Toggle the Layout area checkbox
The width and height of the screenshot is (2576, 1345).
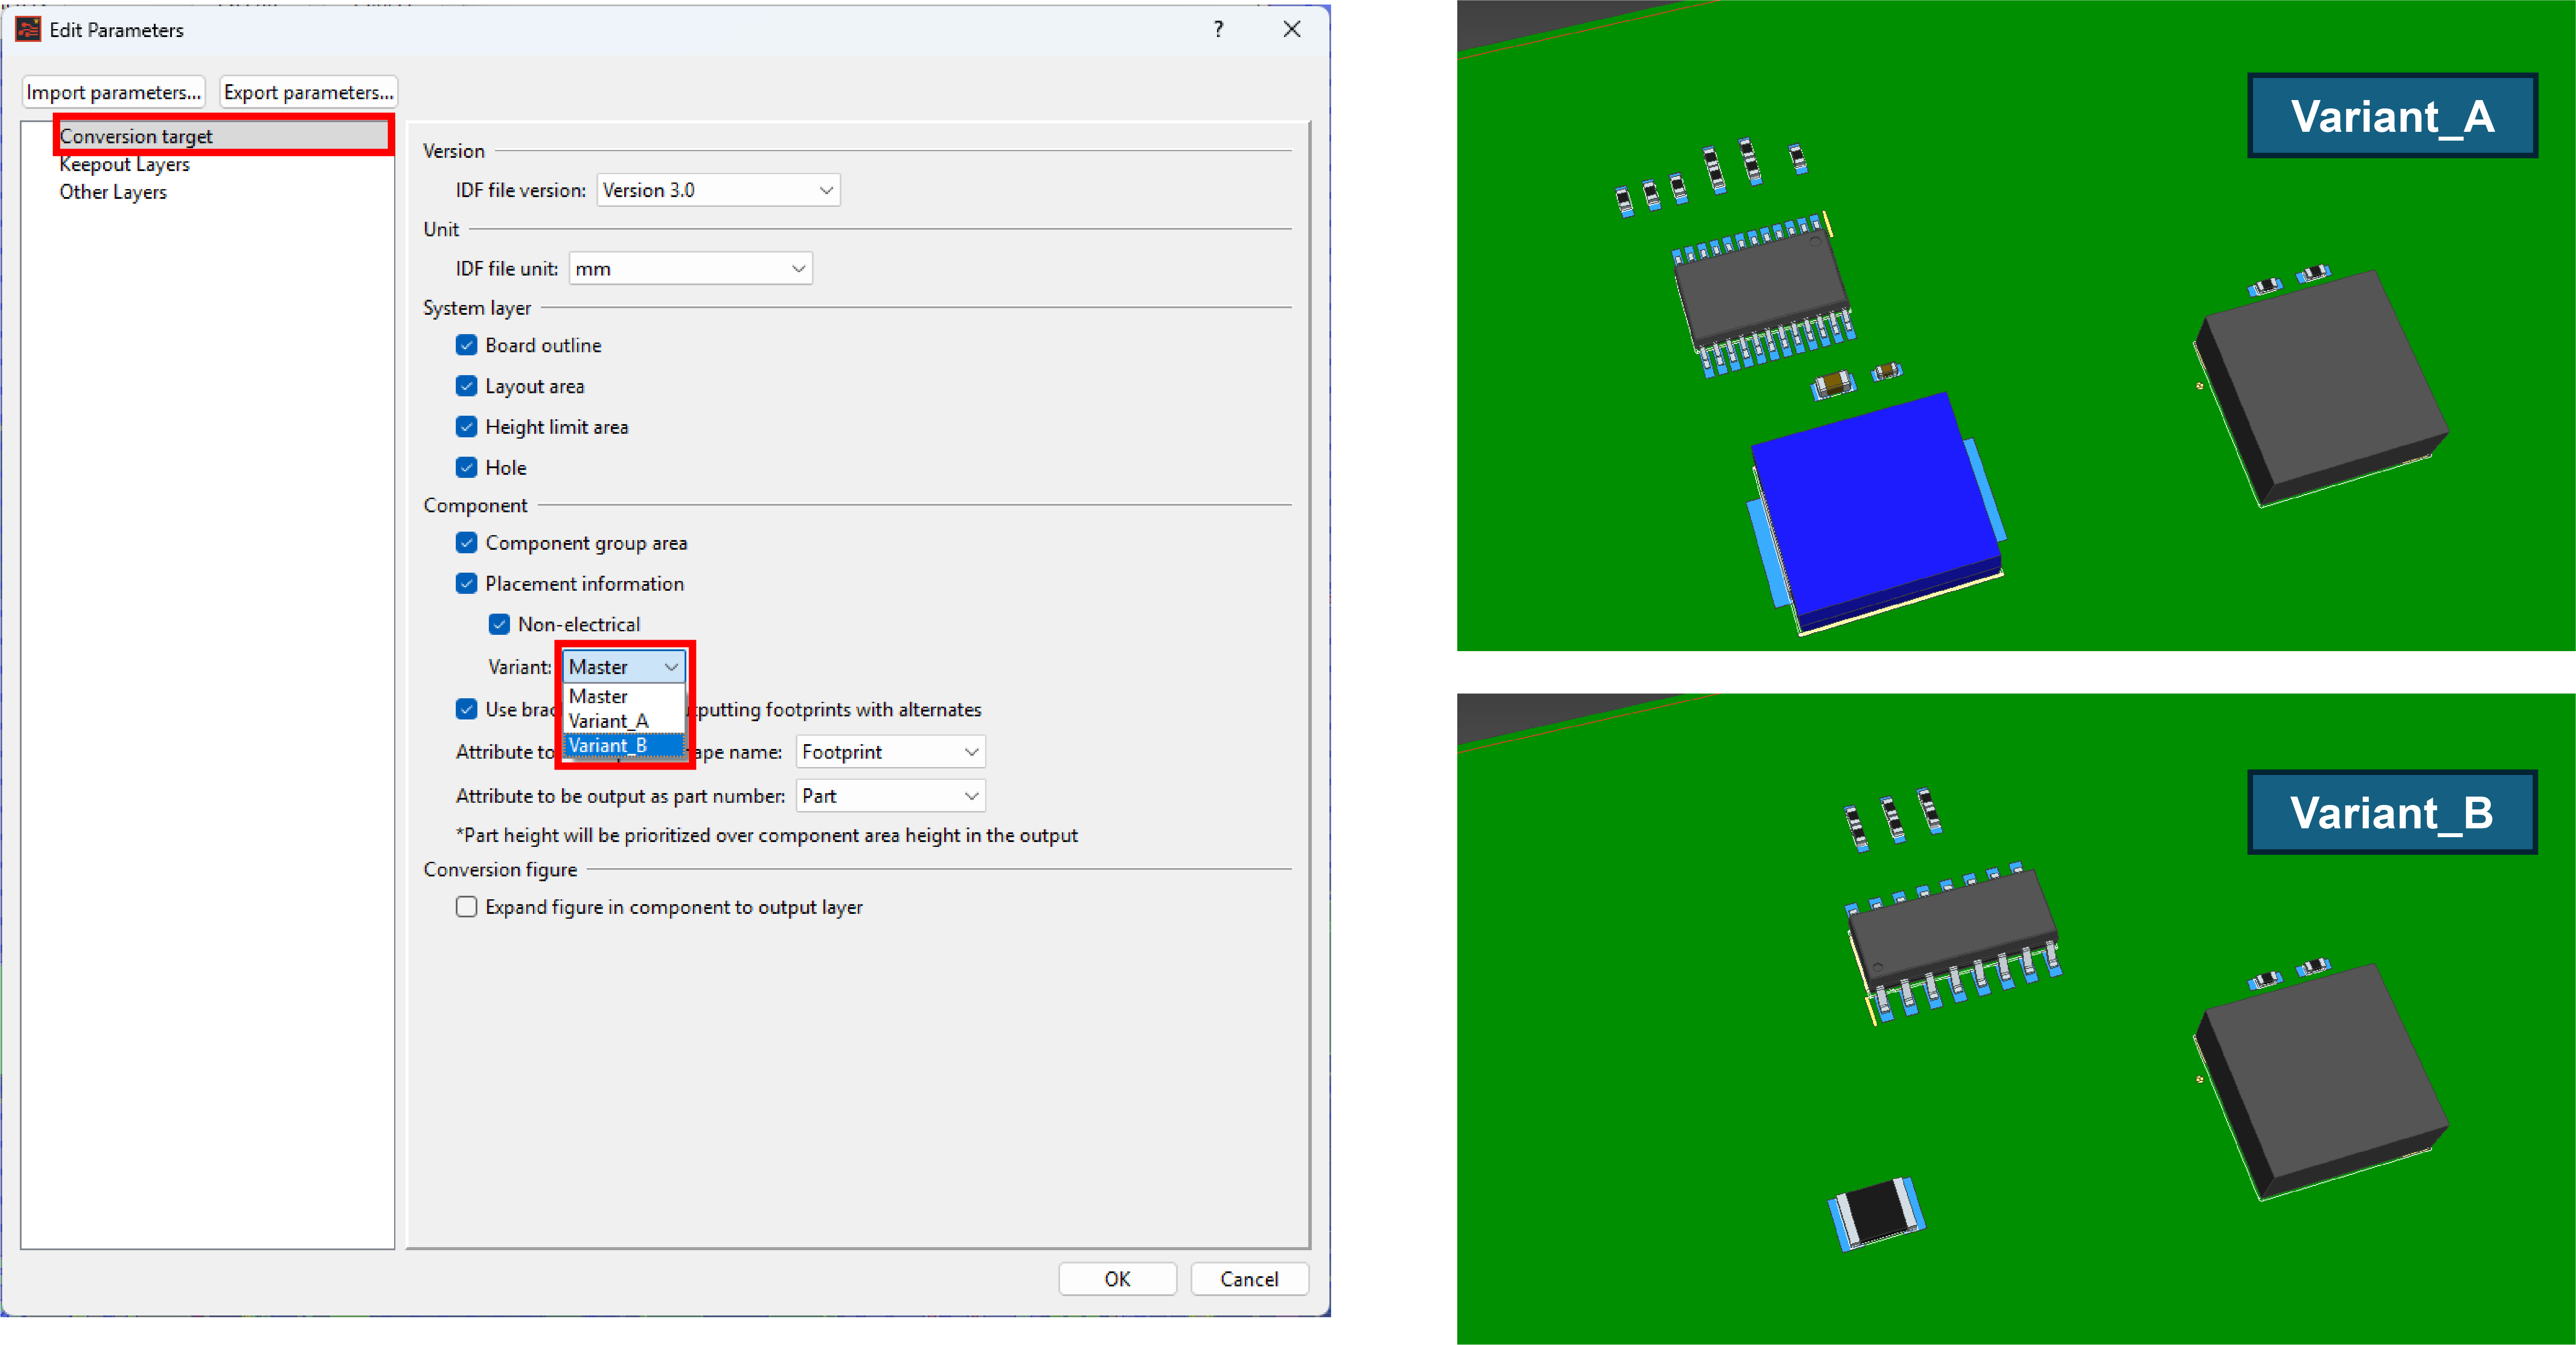[x=466, y=386]
